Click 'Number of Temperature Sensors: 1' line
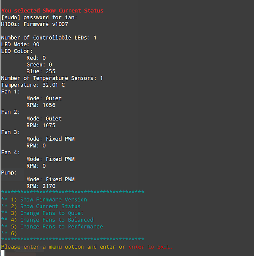This screenshot has width=254, height=256. [52, 78]
